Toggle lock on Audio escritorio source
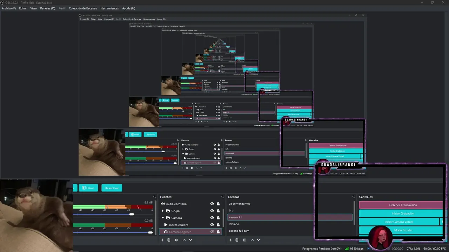Screen dimensions: 449x252 click(218, 204)
